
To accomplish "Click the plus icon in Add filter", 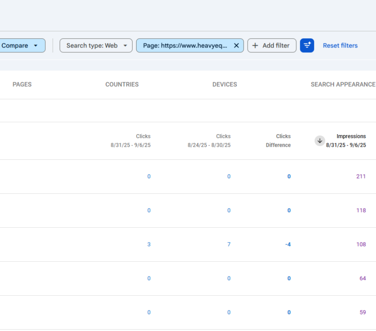I will coord(256,46).
